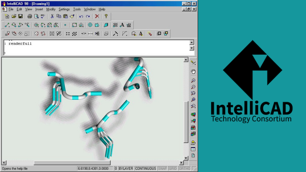Select the Ellipse drawing tool
The width and height of the screenshot is (306, 172).
50,25
